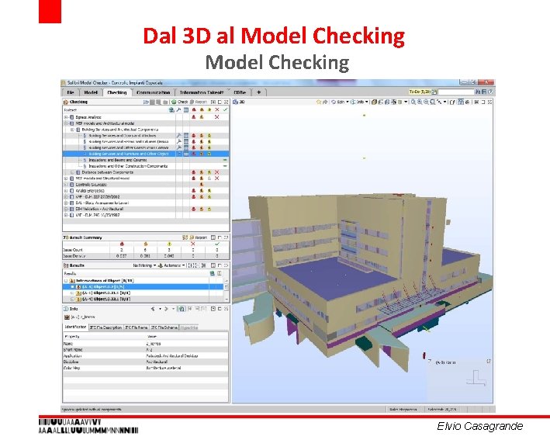The width and height of the screenshot is (550, 440).
Task: Expand the Egress Analysis ruleset
Action: pyautogui.click(x=66, y=117)
